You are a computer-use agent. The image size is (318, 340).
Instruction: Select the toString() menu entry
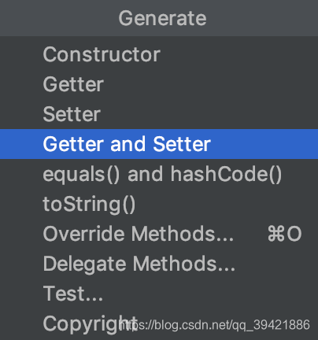159,204
